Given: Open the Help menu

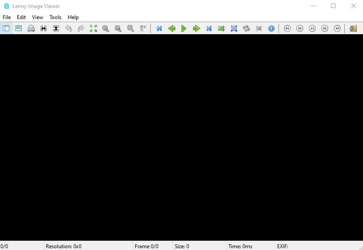Looking at the screenshot, I should [x=73, y=17].
